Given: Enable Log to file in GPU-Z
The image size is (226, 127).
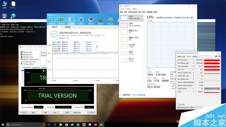Looking at the screenshot, I should [x=178, y=104].
